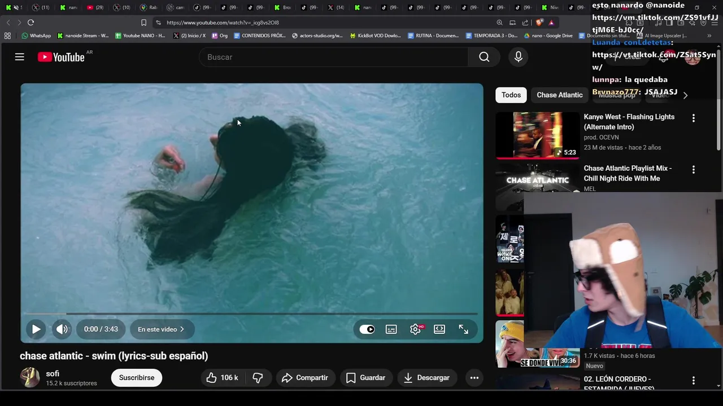
Task: Focus the YouTube Buscar search field
Action: (333, 57)
